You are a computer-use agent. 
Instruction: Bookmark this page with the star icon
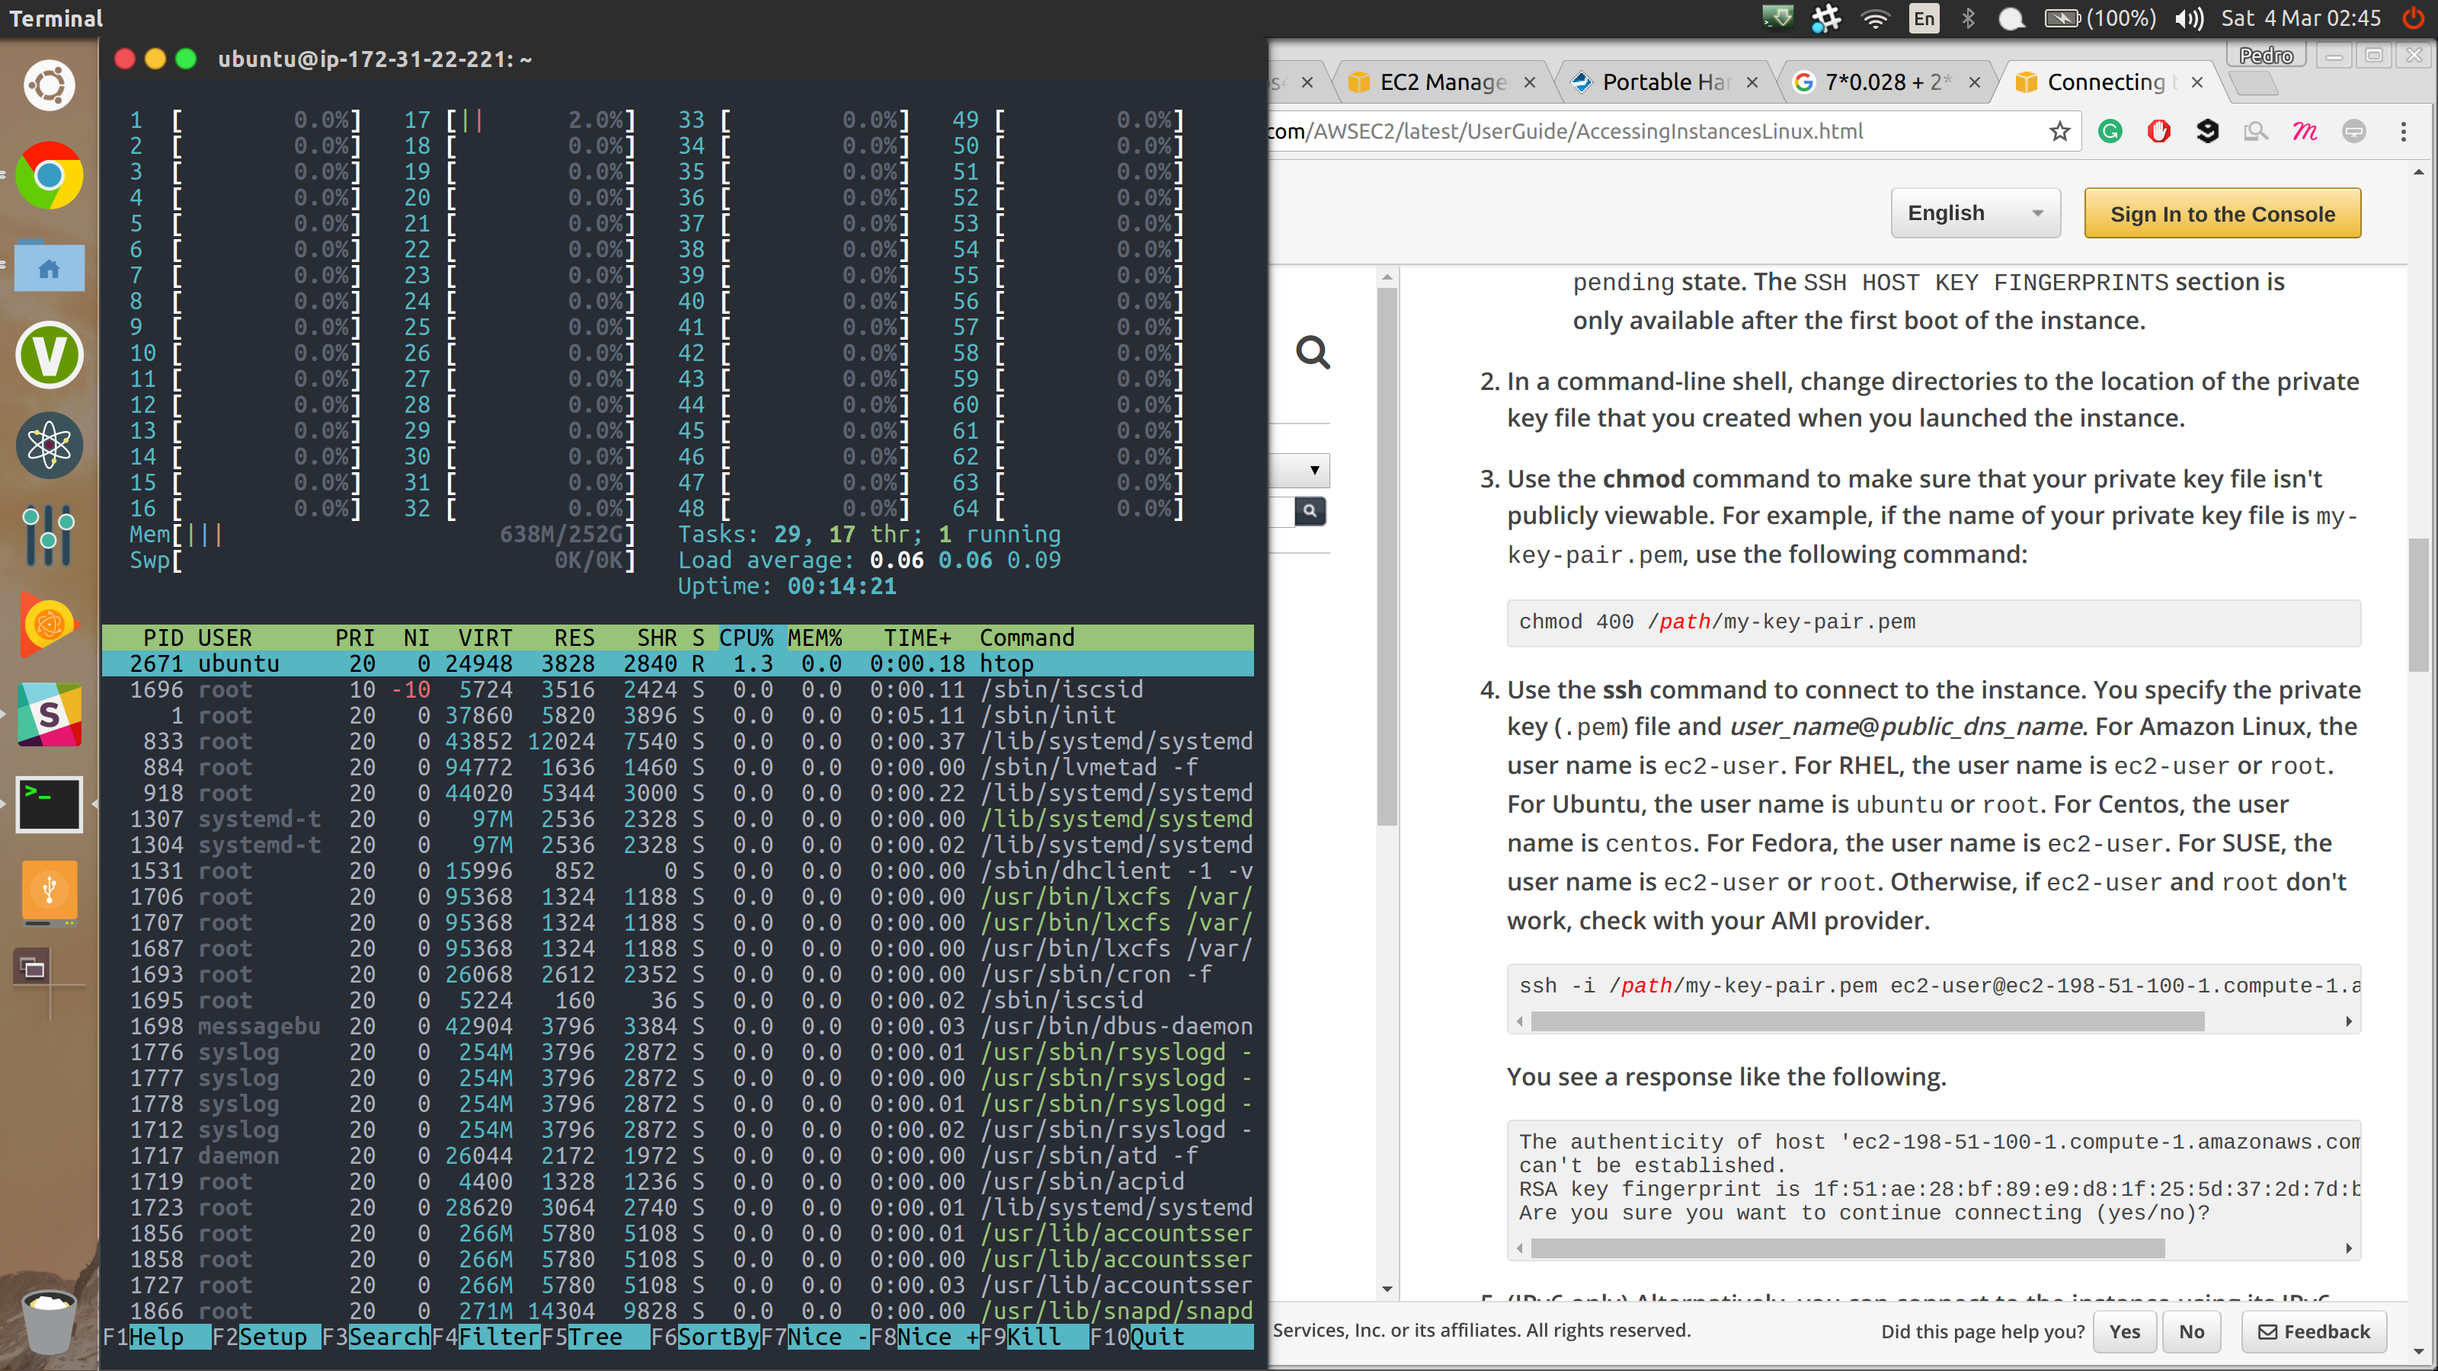tap(2059, 132)
